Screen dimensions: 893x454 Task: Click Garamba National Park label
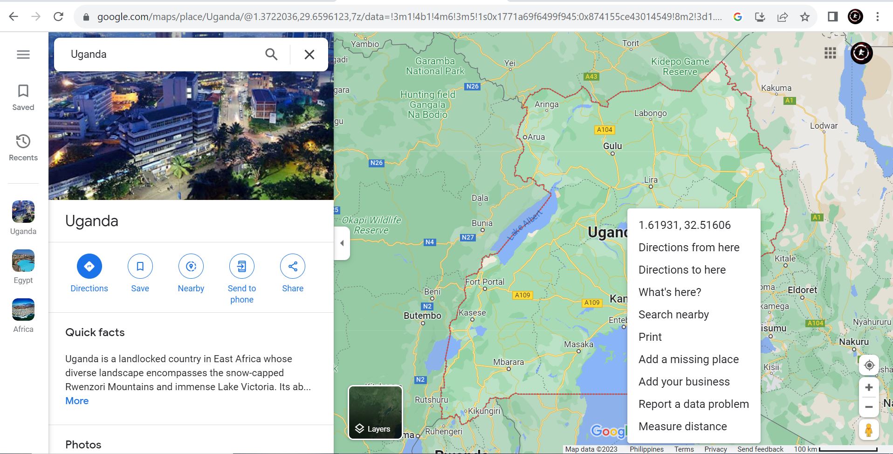pos(435,66)
